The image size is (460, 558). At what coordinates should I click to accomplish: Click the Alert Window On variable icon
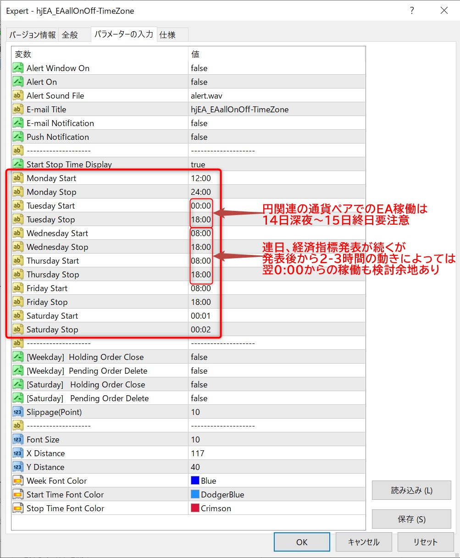tap(18, 68)
